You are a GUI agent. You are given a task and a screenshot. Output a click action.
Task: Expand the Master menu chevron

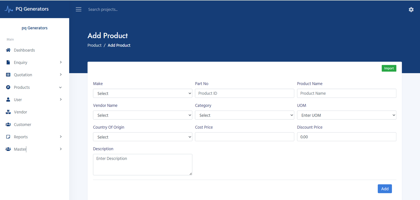pos(61,149)
